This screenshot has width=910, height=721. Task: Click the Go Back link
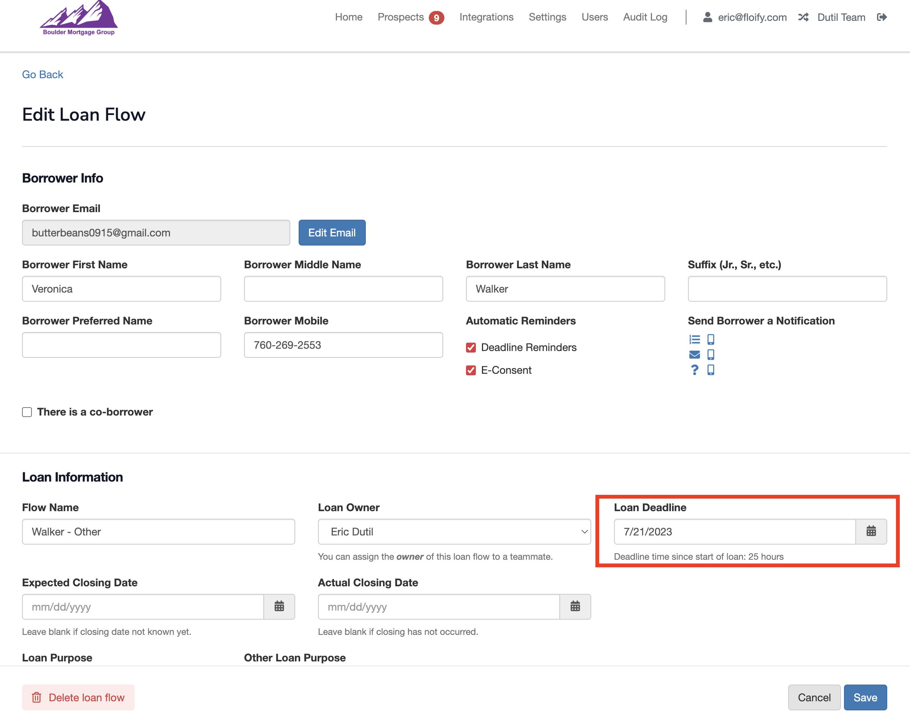click(x=43, y=75)
